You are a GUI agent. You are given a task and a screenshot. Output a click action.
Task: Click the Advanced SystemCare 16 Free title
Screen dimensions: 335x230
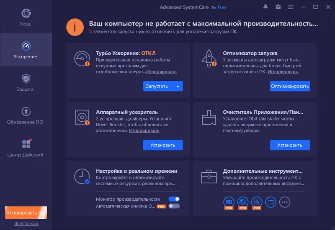193,7
